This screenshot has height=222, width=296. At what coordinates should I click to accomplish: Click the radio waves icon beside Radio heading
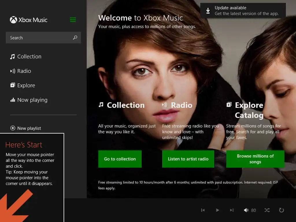(164, 105)
